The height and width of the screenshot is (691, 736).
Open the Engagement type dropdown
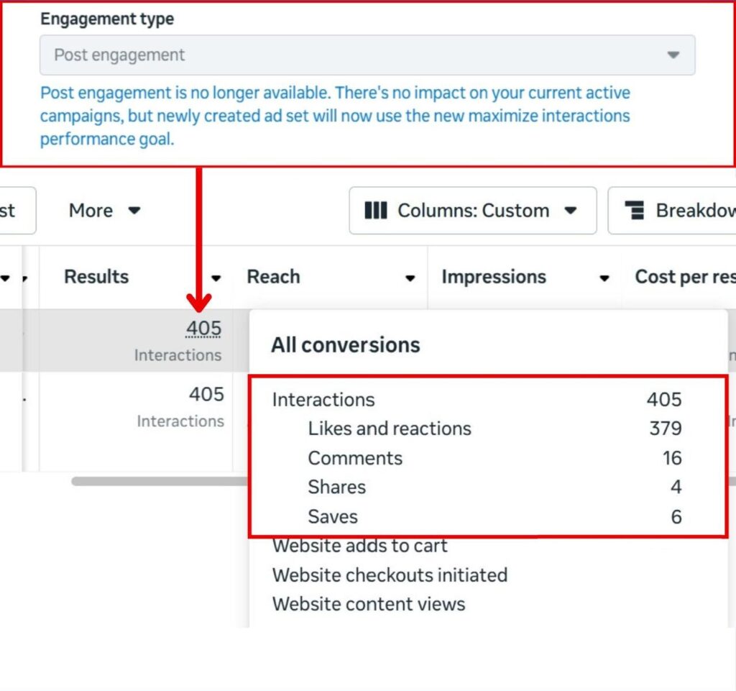point(367,55)
